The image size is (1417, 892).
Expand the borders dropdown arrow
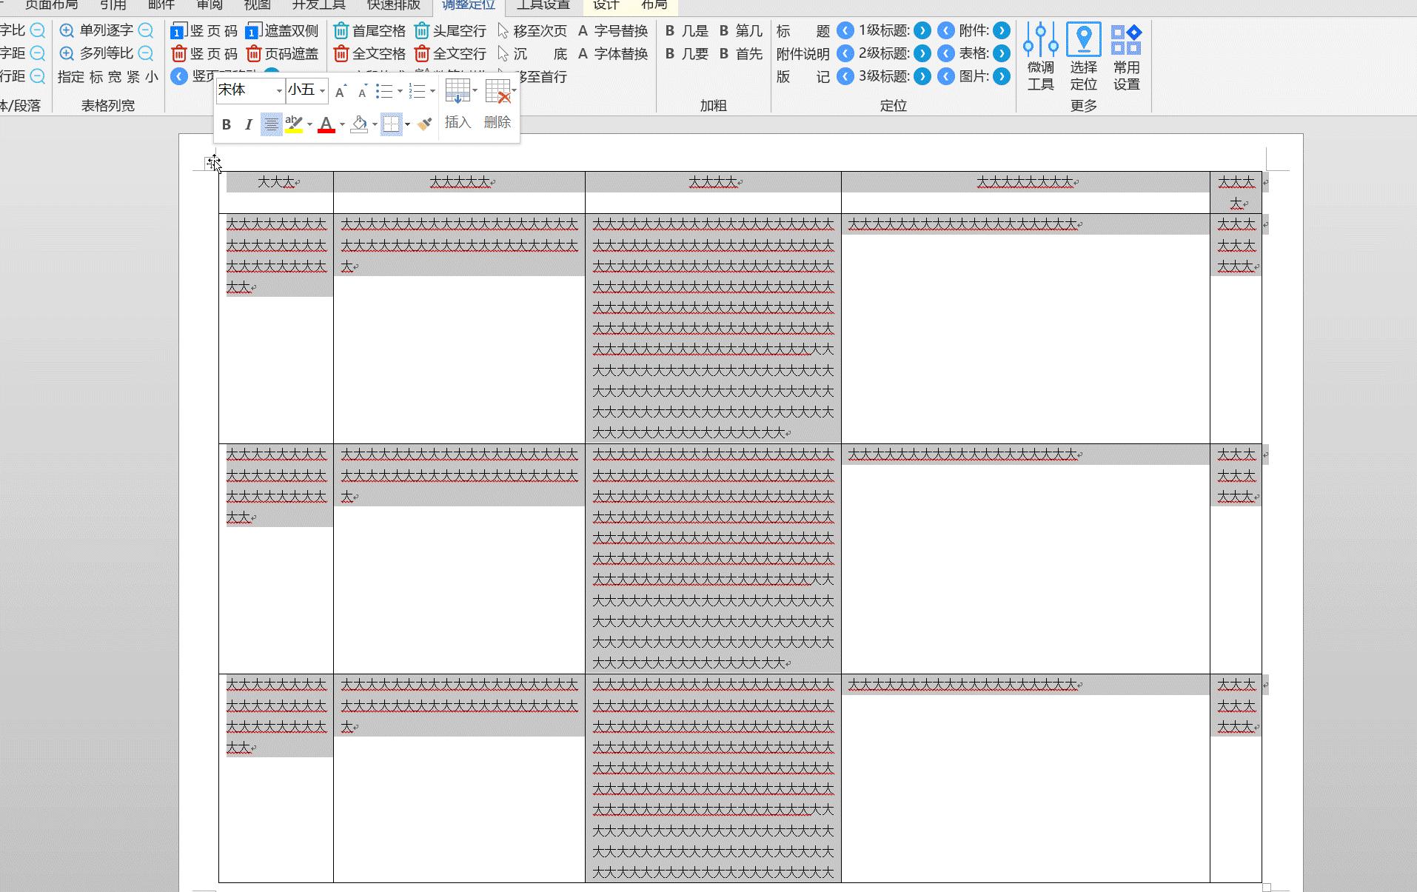click(x=407, y=124)
